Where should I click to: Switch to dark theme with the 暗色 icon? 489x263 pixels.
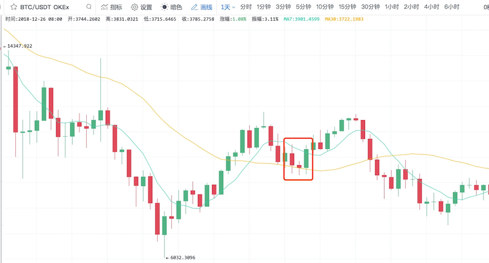164,7
